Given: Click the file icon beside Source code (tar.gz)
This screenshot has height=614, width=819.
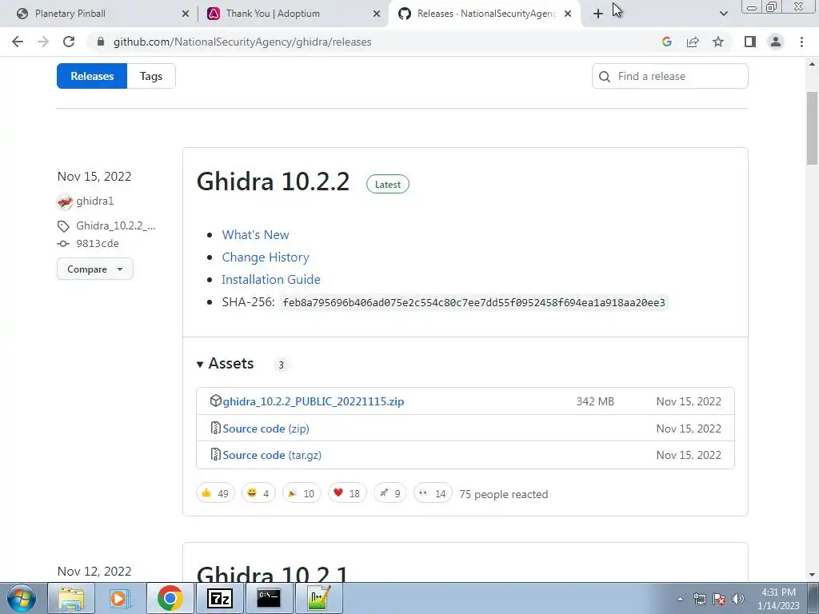Looking at the screenshot, I should 215,455.
